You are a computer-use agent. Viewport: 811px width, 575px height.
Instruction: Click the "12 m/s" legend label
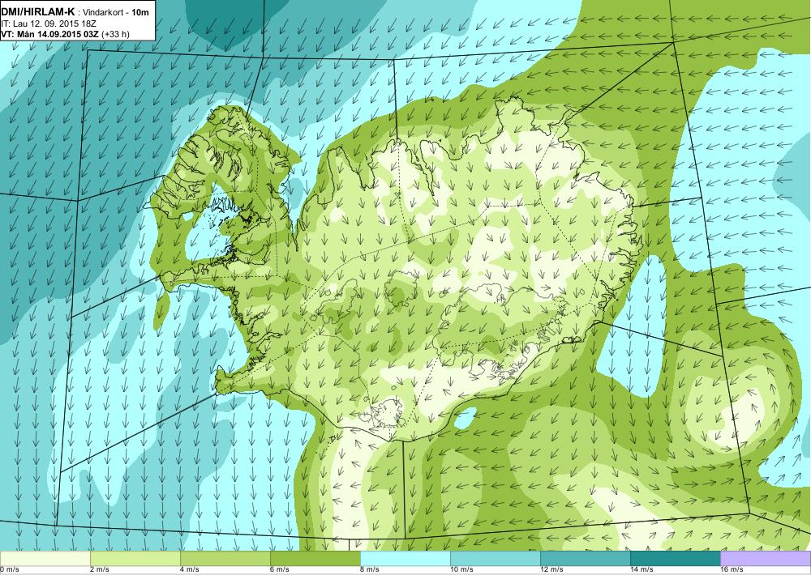(551, 570)
